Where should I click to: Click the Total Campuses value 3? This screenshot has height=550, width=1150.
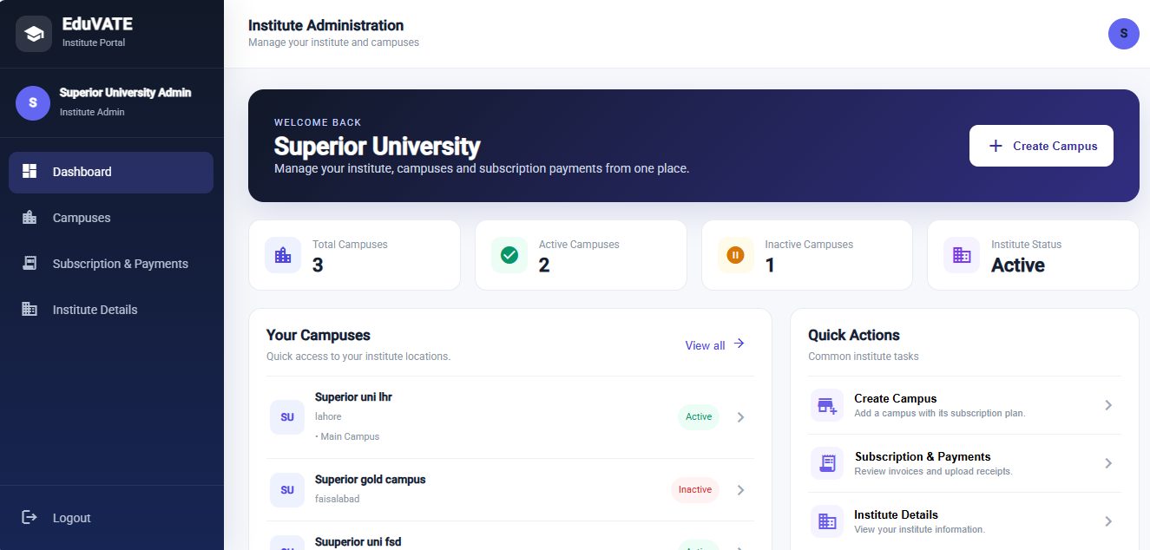318,265
